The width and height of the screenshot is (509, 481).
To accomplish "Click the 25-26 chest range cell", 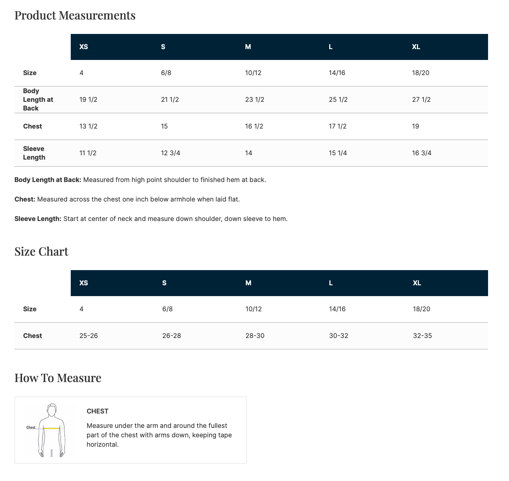I will point(88,336).
